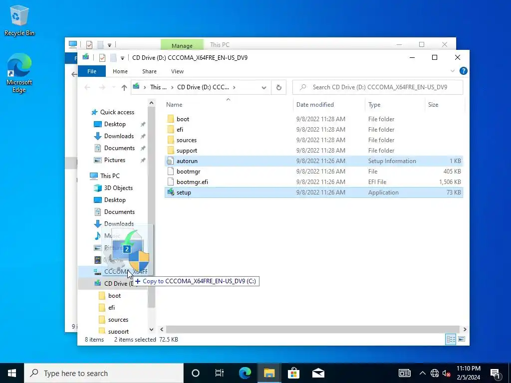Open the address bar history dropdown
Viewport: 511px width, 383px height.
[x=264, y=87]
